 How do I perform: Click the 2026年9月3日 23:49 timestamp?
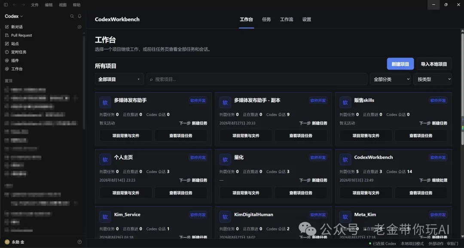tap(356, 180)
